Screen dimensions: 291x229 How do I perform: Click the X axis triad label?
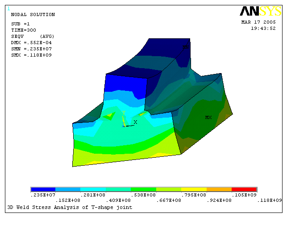coord(135,122)
